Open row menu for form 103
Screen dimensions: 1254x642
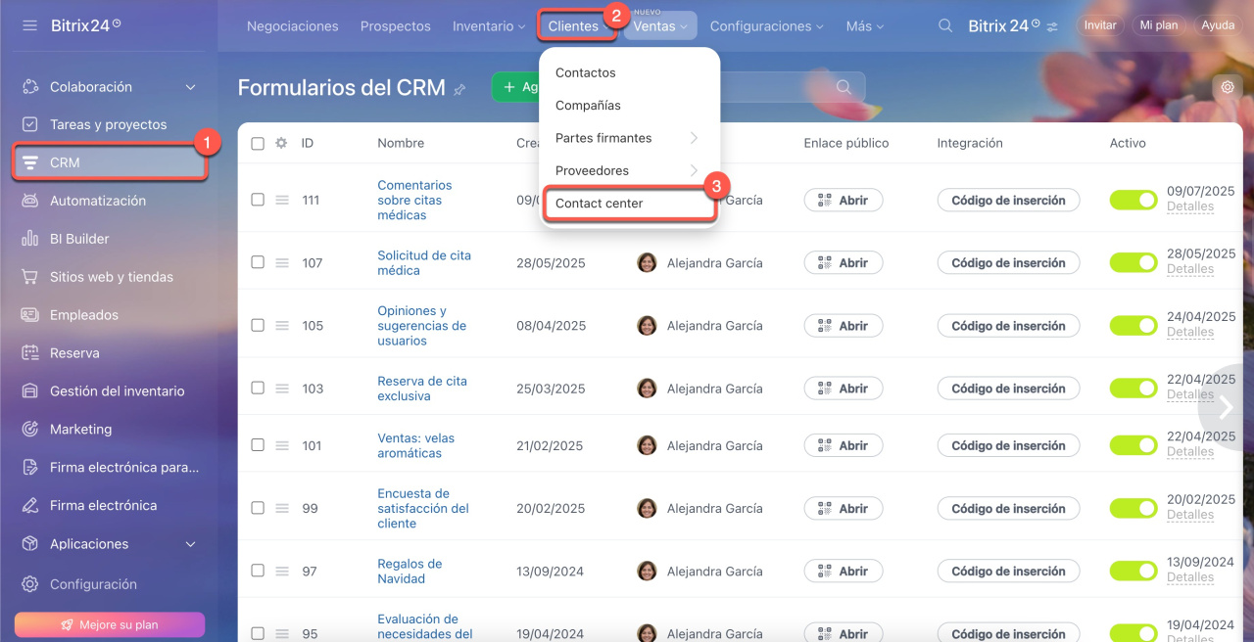[281, 388]
